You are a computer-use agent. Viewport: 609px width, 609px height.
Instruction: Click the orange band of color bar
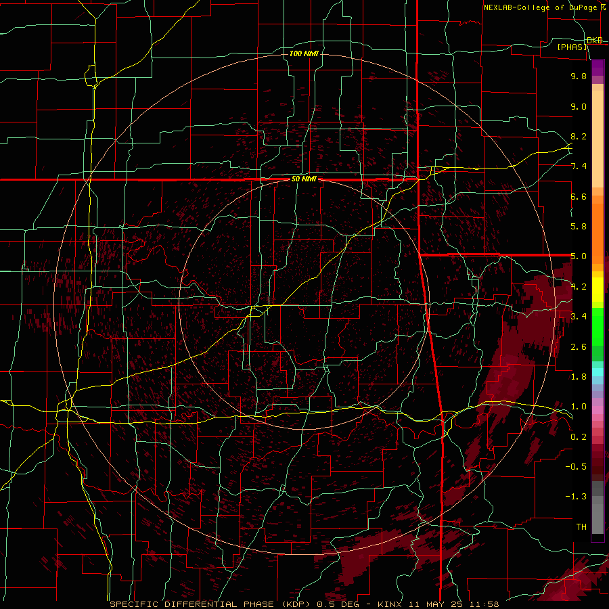(597, 234)
